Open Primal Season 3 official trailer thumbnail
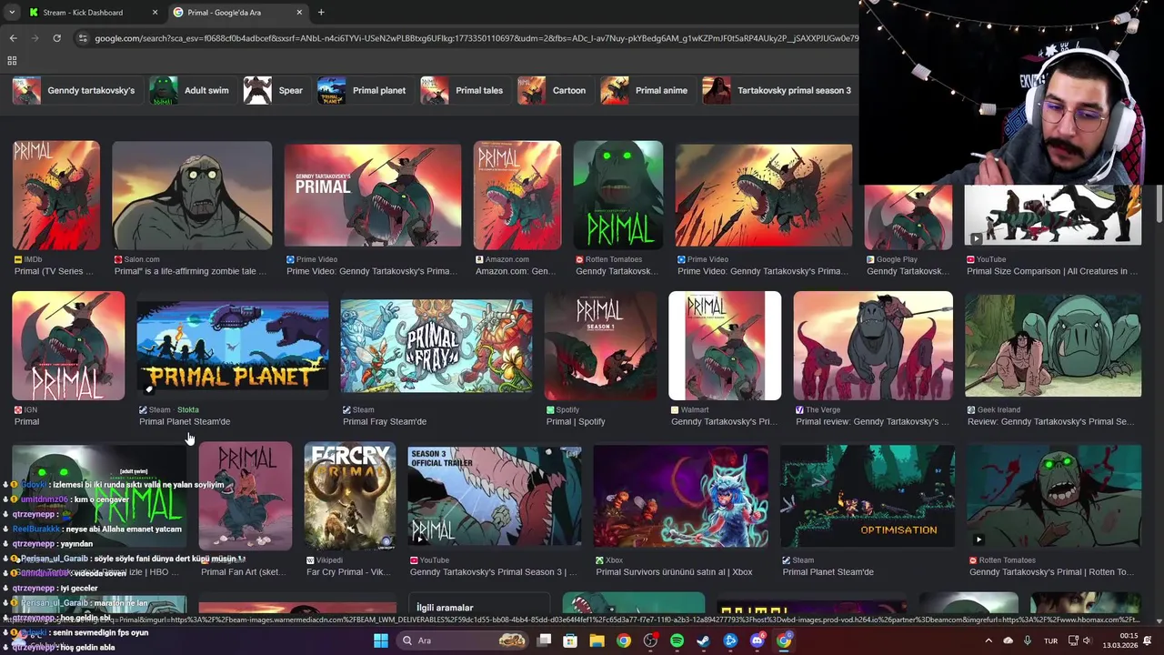 point(495,497)
